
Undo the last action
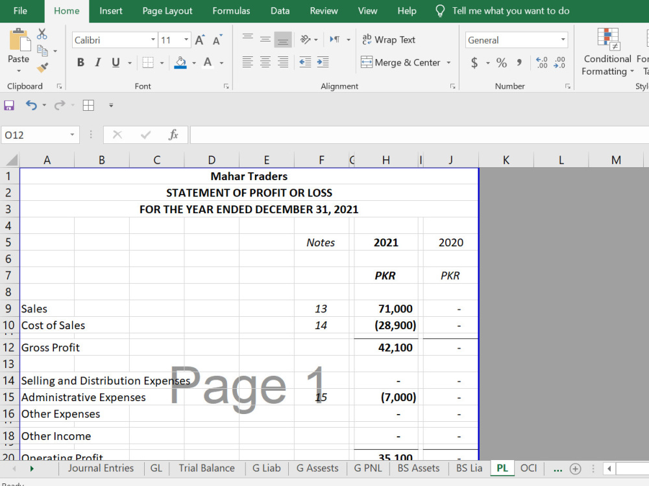[x=29, y=105]
